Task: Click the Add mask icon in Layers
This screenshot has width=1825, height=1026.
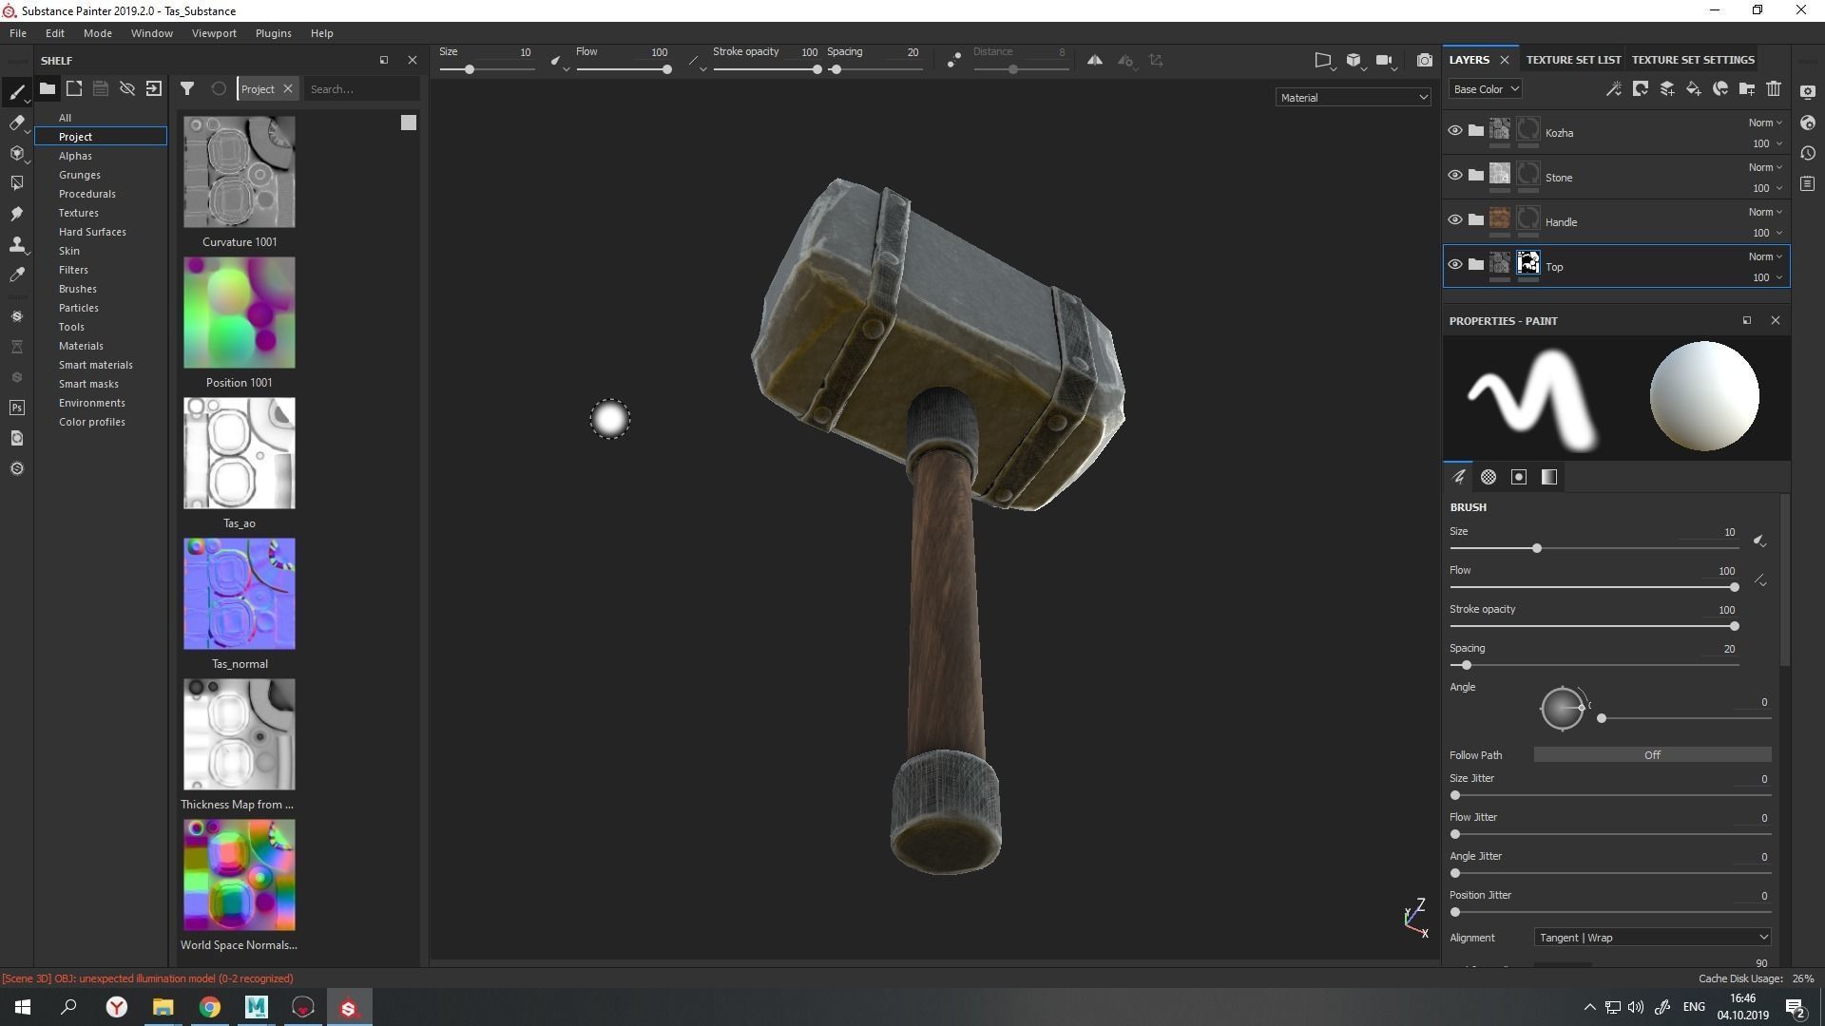Action: point(1641,88)
